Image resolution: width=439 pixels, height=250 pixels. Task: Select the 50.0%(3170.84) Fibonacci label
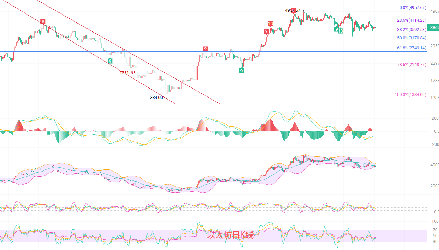coord(412,38)
